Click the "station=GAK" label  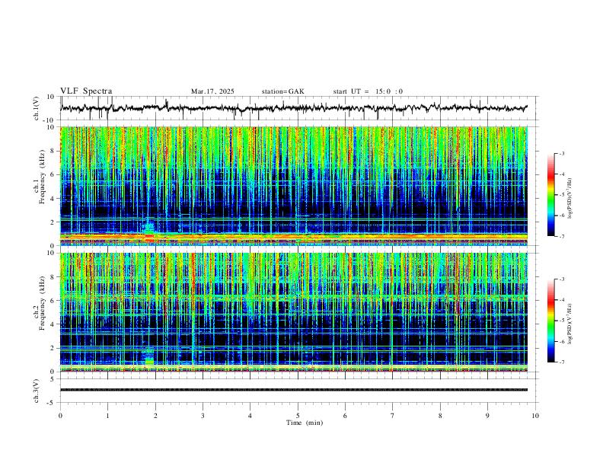(x=283, y=91)
